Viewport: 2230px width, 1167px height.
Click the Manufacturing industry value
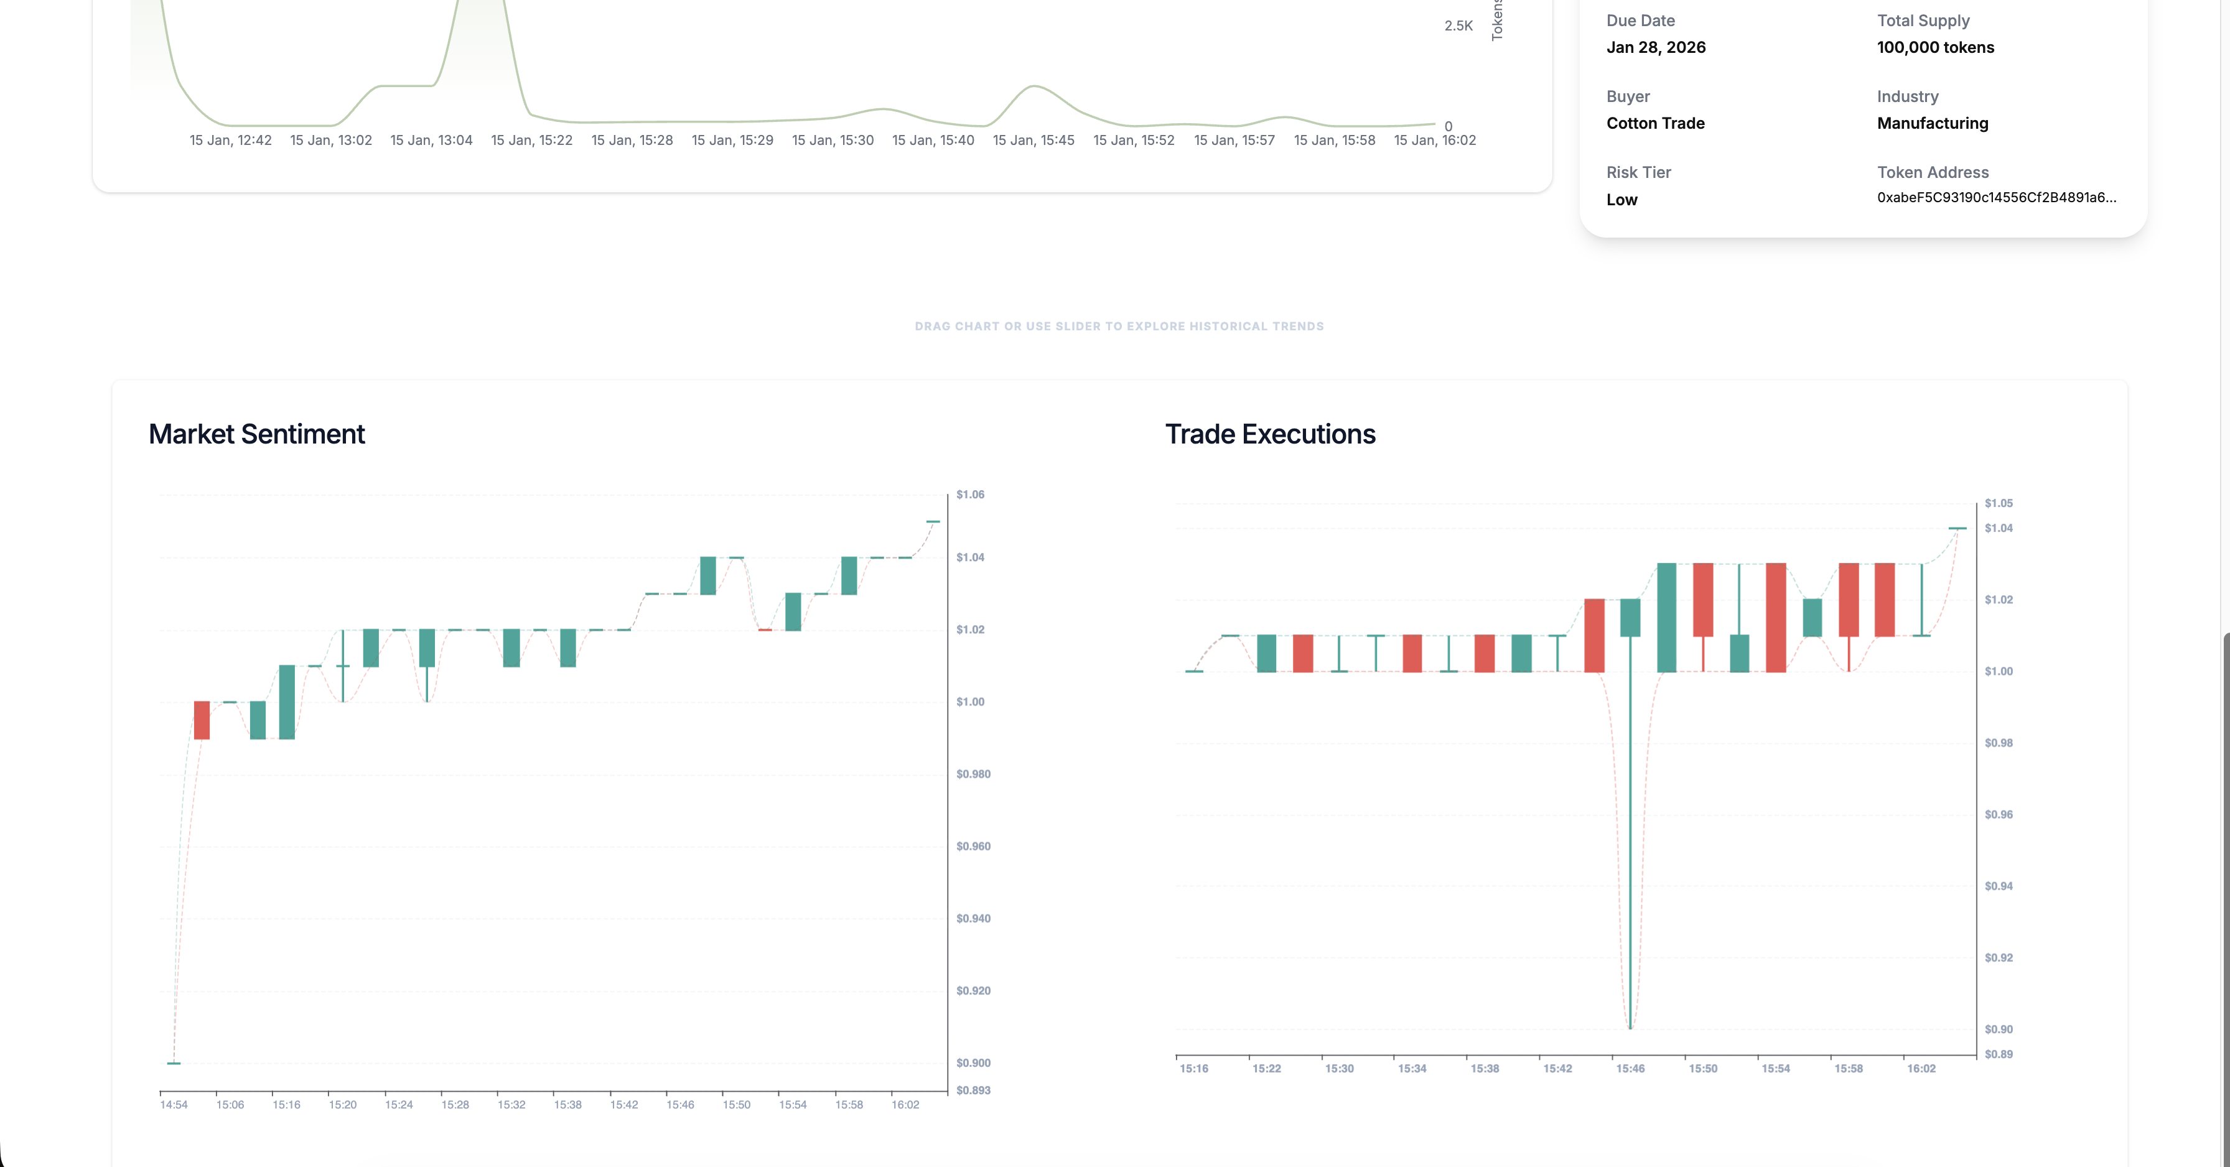point(1932,123)
